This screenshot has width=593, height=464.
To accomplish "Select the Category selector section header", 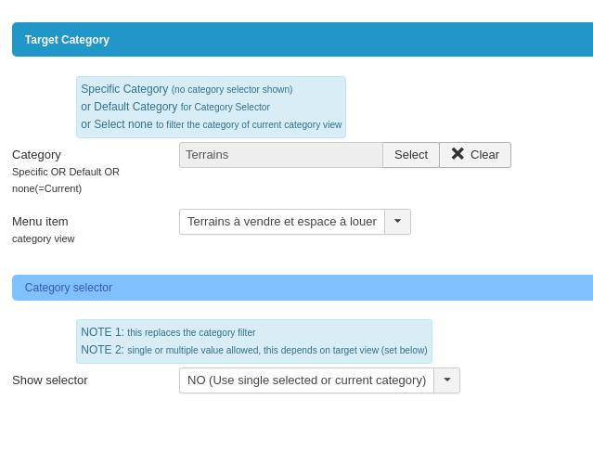I will click(69, 288).
